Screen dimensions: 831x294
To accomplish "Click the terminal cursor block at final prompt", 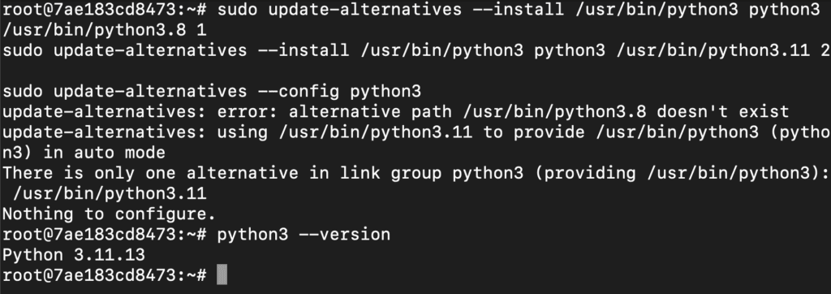I will tap(222, 275).
